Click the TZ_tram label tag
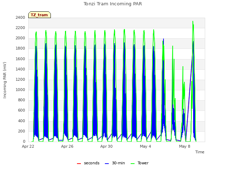This screenshot has width=226, height=170. tap(40, 15)
